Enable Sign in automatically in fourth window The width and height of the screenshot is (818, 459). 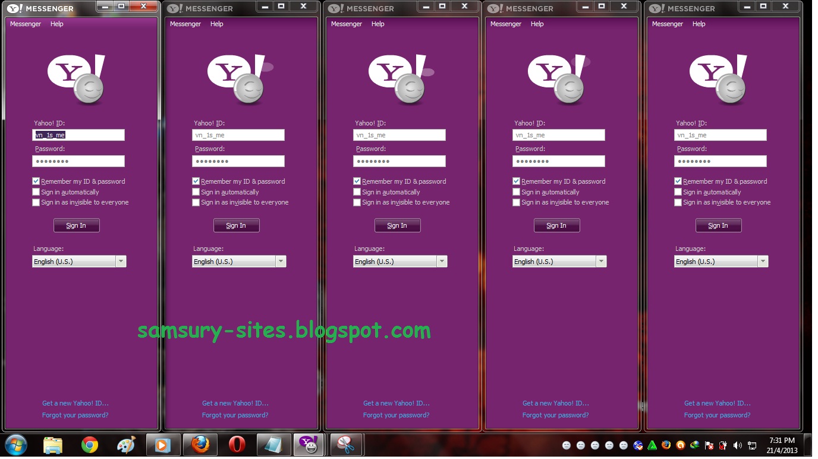(517, 192)
